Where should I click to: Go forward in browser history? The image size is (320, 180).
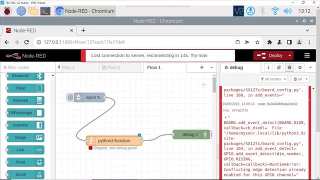(16, 42)
